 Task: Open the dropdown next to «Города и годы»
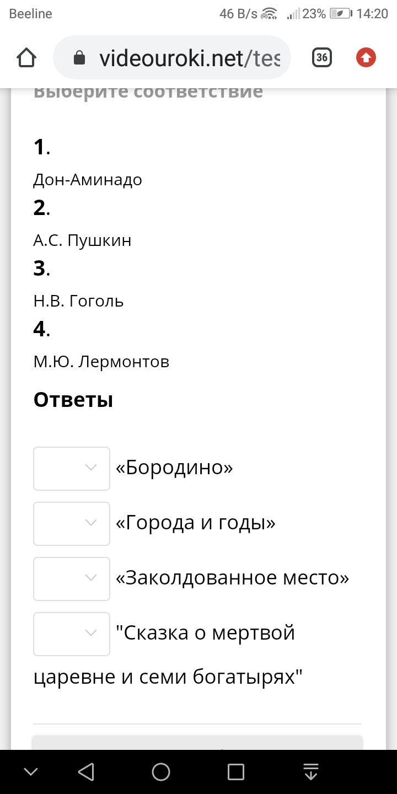pos(72,523)
